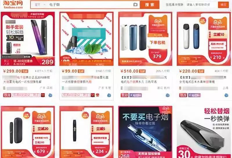Click the blue chat icon on the ¥299.00 listing
232x158 pixels.
click(x=50, y=95)
